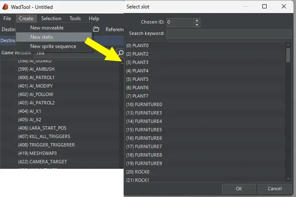Click slot list scrollbar down arrow
This screenshot has width=296, height=197.
tap(288, 179)
